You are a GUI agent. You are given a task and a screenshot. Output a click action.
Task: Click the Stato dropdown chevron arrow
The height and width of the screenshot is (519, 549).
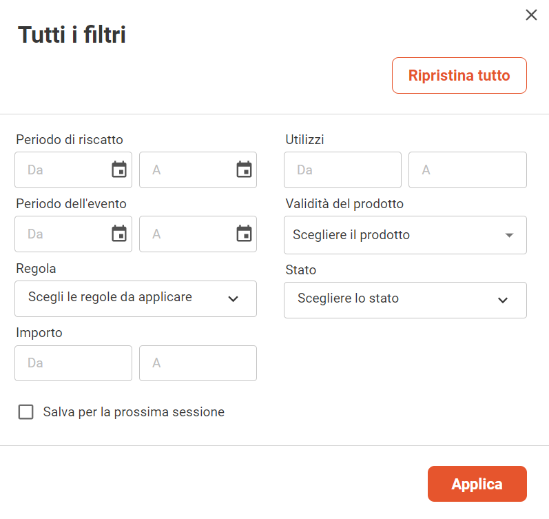pos(503,300)
